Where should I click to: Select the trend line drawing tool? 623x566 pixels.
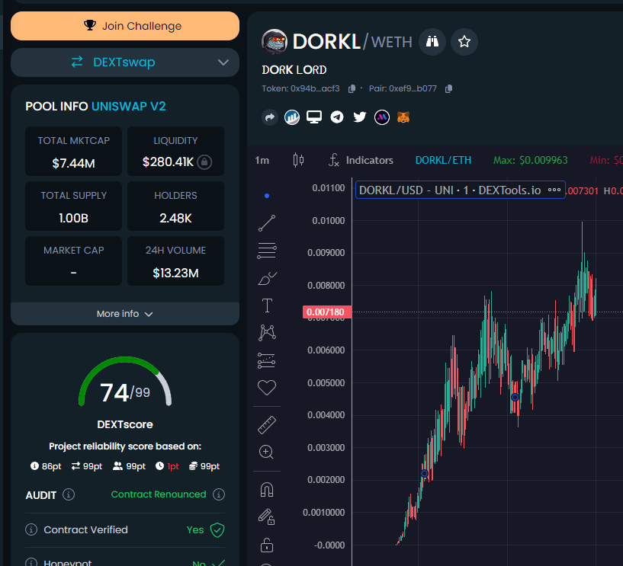pos(267,223)
